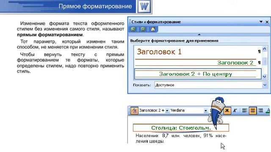
Task: Click the task pane title drag handle
Action: (x=130, y=22)
